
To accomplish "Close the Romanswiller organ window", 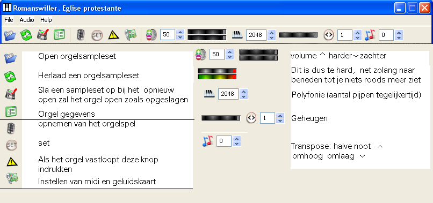I will [424, 8].
